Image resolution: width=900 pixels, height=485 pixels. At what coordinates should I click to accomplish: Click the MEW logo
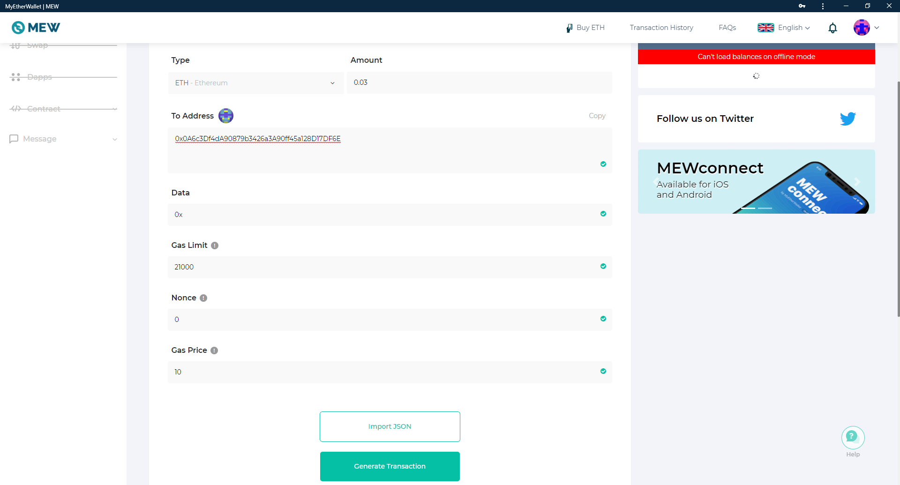(36, 28)
